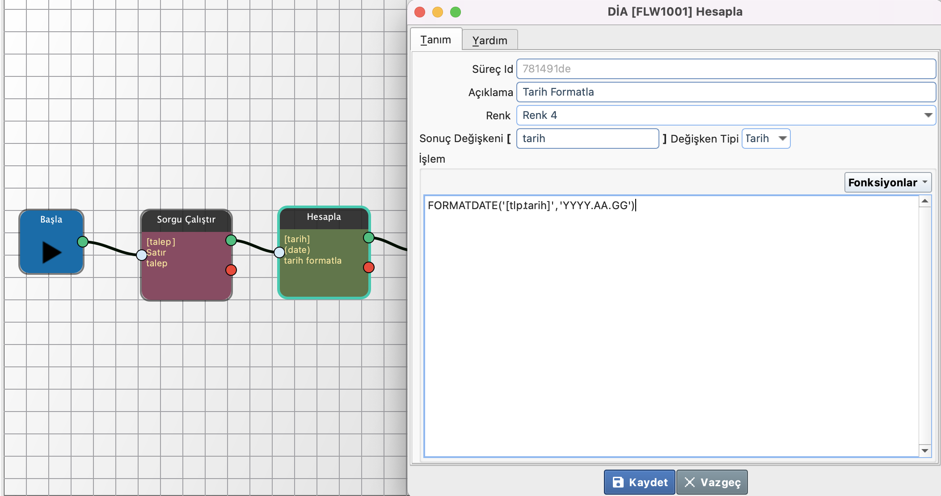Click red error port on Hesapla node

369,267
